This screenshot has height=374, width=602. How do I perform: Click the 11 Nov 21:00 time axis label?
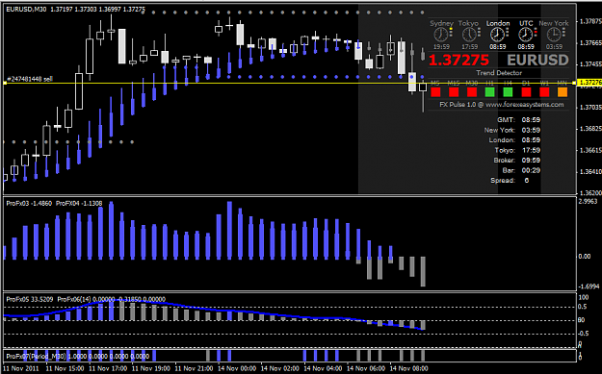[x=194, y=368]
